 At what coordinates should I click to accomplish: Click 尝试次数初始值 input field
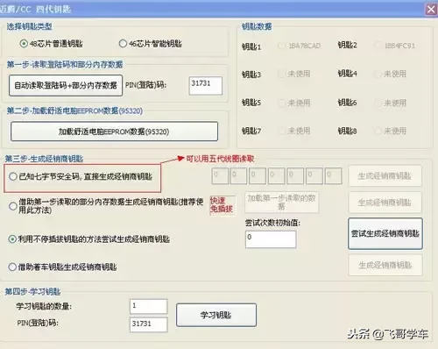(271, 239)
